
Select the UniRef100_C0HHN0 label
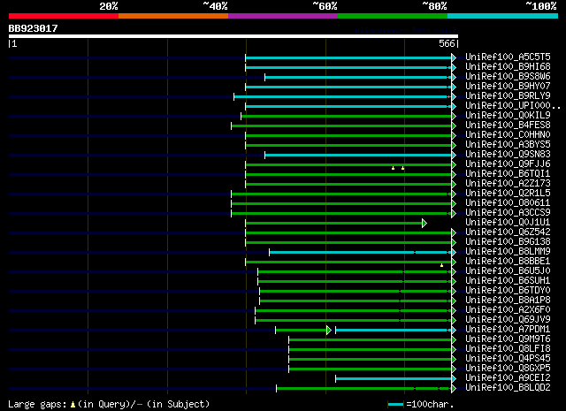[x=508, y=134]
